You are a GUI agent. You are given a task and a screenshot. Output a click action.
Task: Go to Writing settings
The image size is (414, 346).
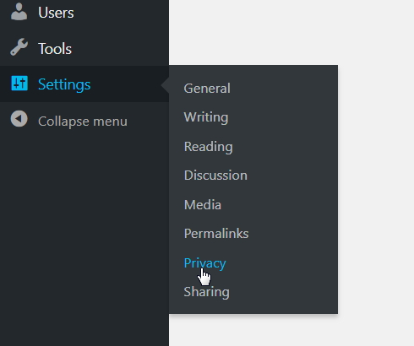[x=206, y=117]
